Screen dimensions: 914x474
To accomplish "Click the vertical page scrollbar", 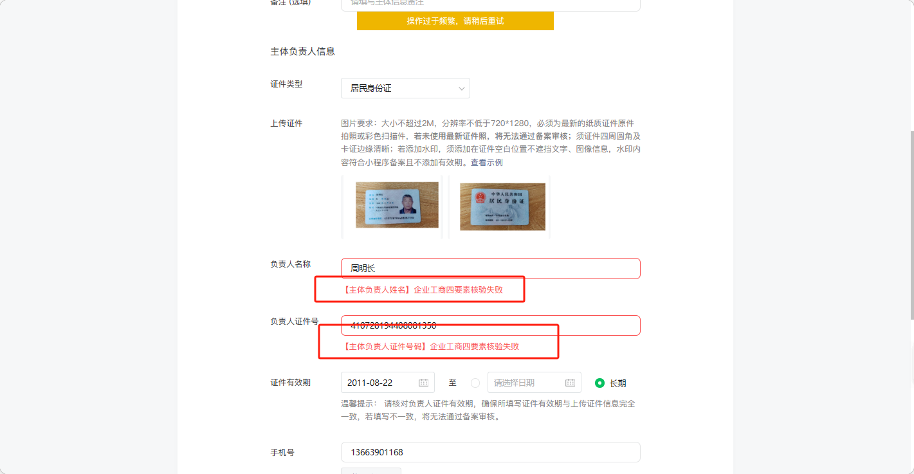I will tap(911, 225).
